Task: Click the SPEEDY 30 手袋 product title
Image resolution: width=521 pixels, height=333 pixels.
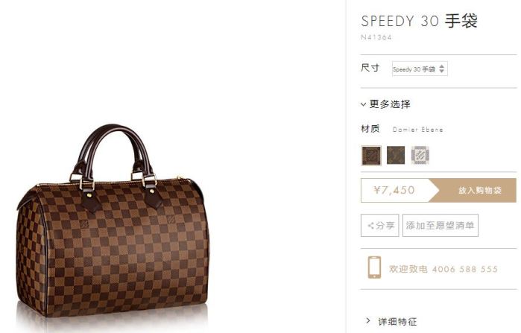Action: [420, 21]
